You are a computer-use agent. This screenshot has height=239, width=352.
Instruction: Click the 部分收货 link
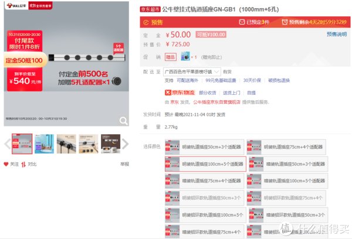coord(208,93)
